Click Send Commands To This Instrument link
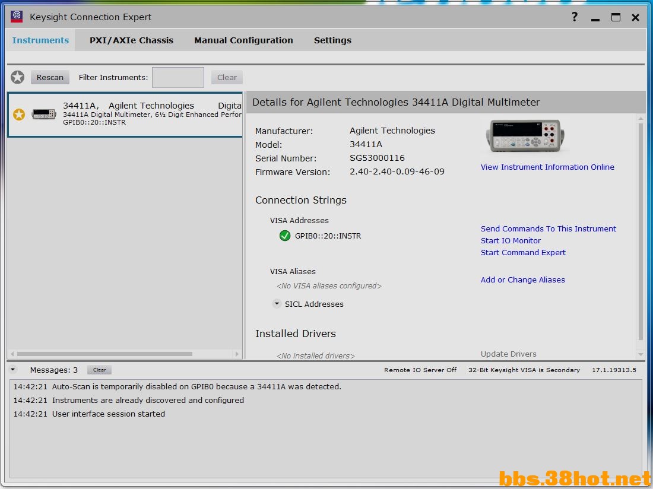The image size is (653, 489). 548,228
